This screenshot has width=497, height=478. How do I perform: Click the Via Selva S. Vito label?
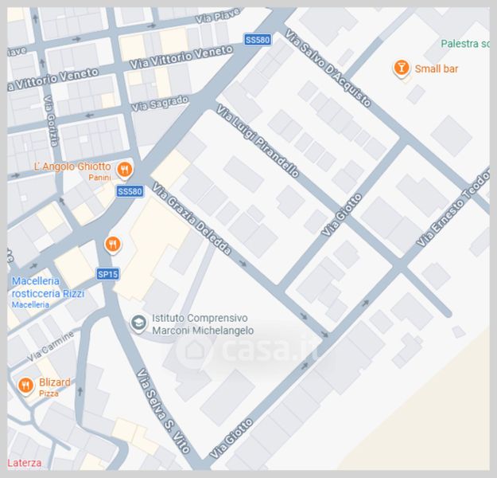(x=161, y=410)
